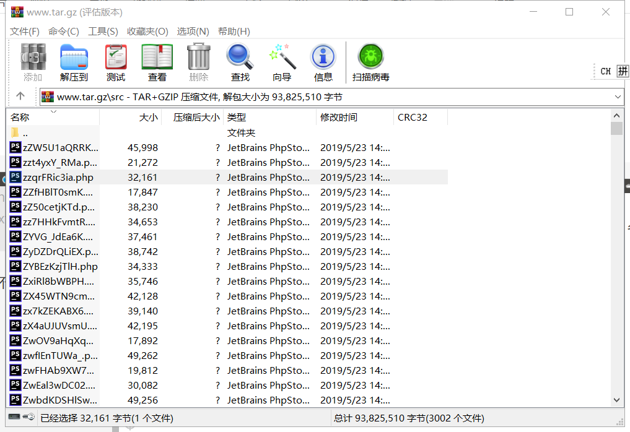Show archive 信息 (Info) details

(323, 62)
